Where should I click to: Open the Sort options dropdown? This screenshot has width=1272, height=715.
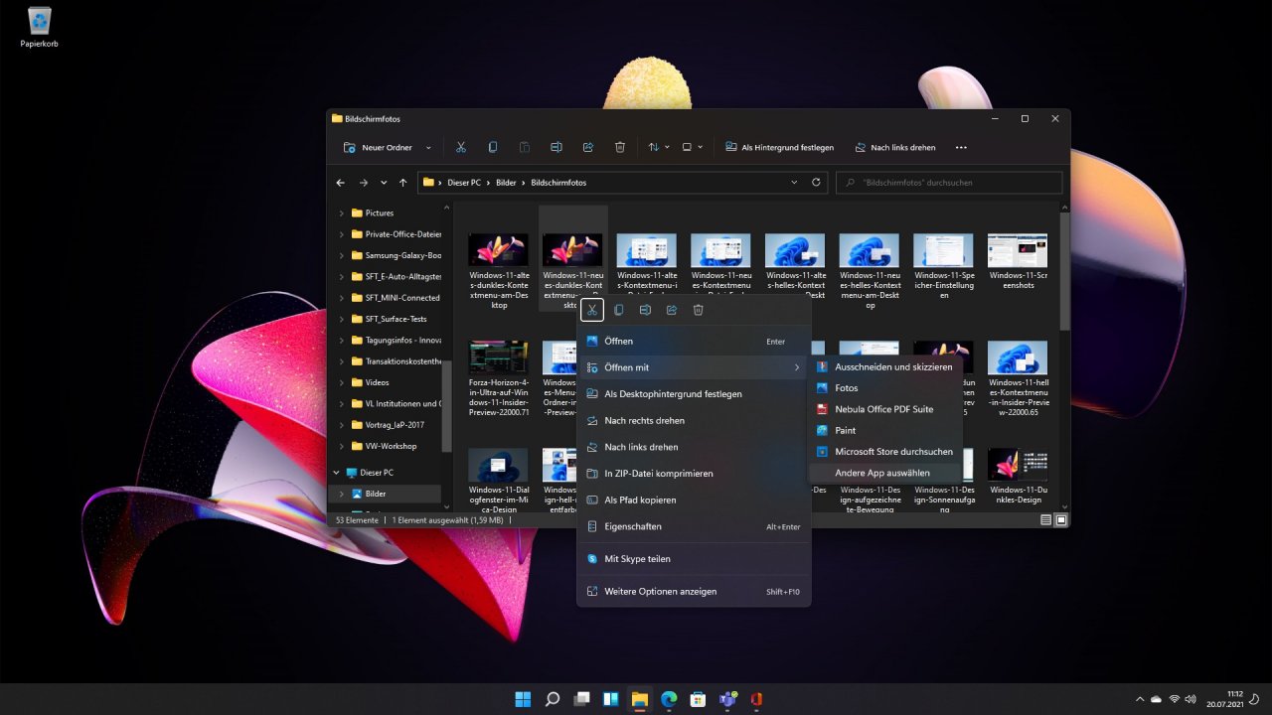[x=658, y=147]
